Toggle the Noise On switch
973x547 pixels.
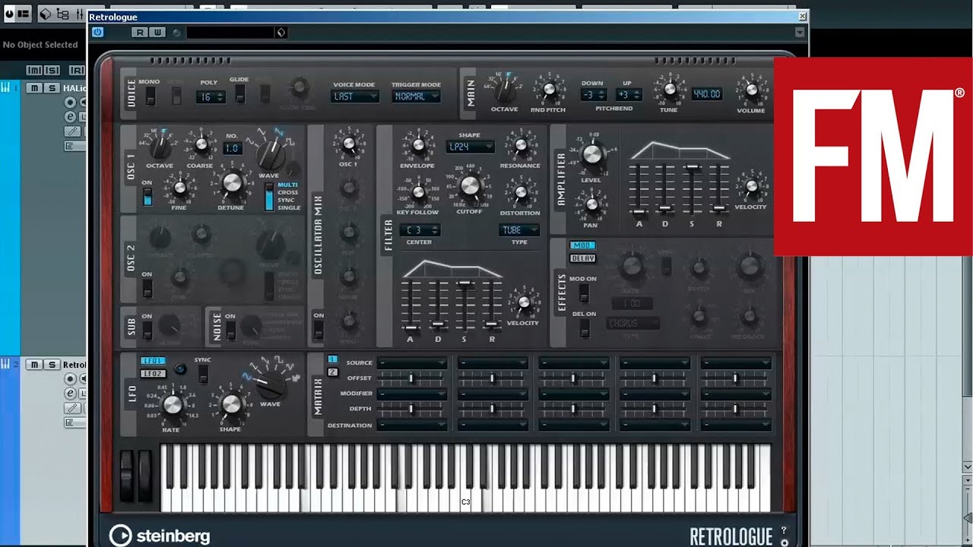point(230,330)
